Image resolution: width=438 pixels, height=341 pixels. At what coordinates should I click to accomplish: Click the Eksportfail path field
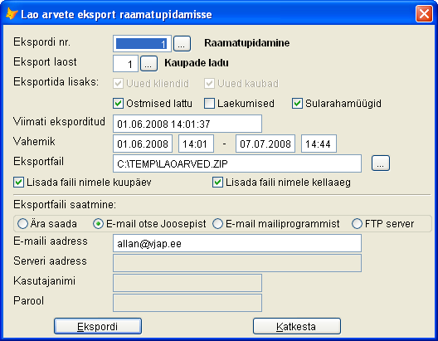point(237,163)
